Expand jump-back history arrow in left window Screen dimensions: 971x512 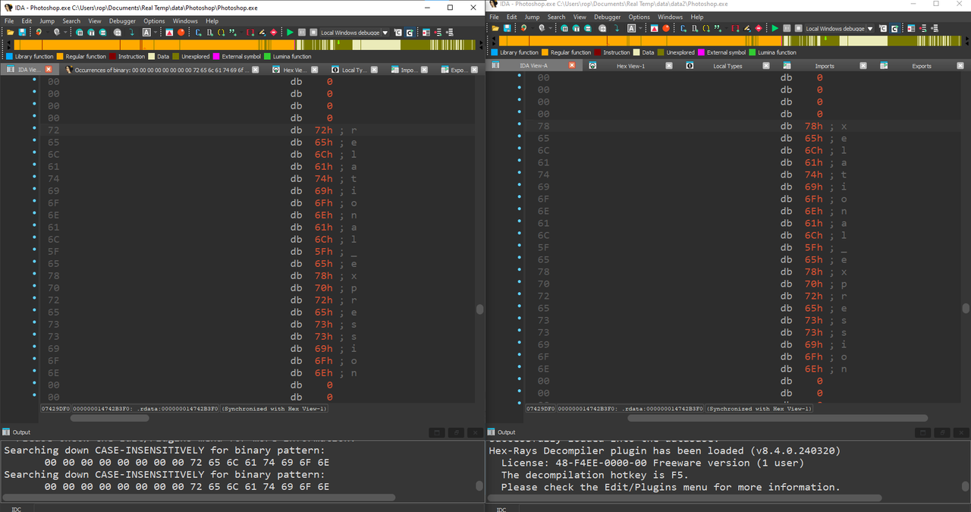pos(46,33)
